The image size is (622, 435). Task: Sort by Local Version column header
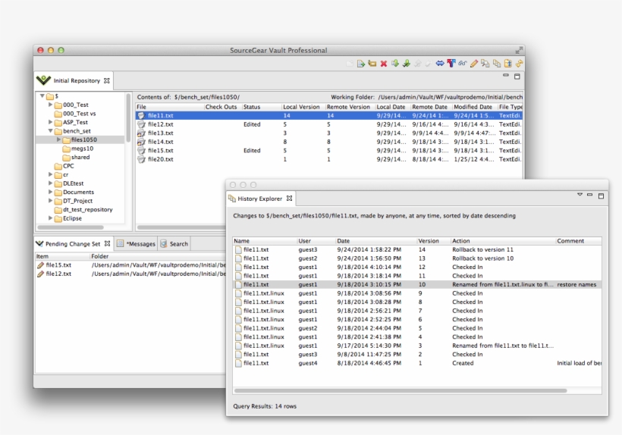[x=303, y=107]
